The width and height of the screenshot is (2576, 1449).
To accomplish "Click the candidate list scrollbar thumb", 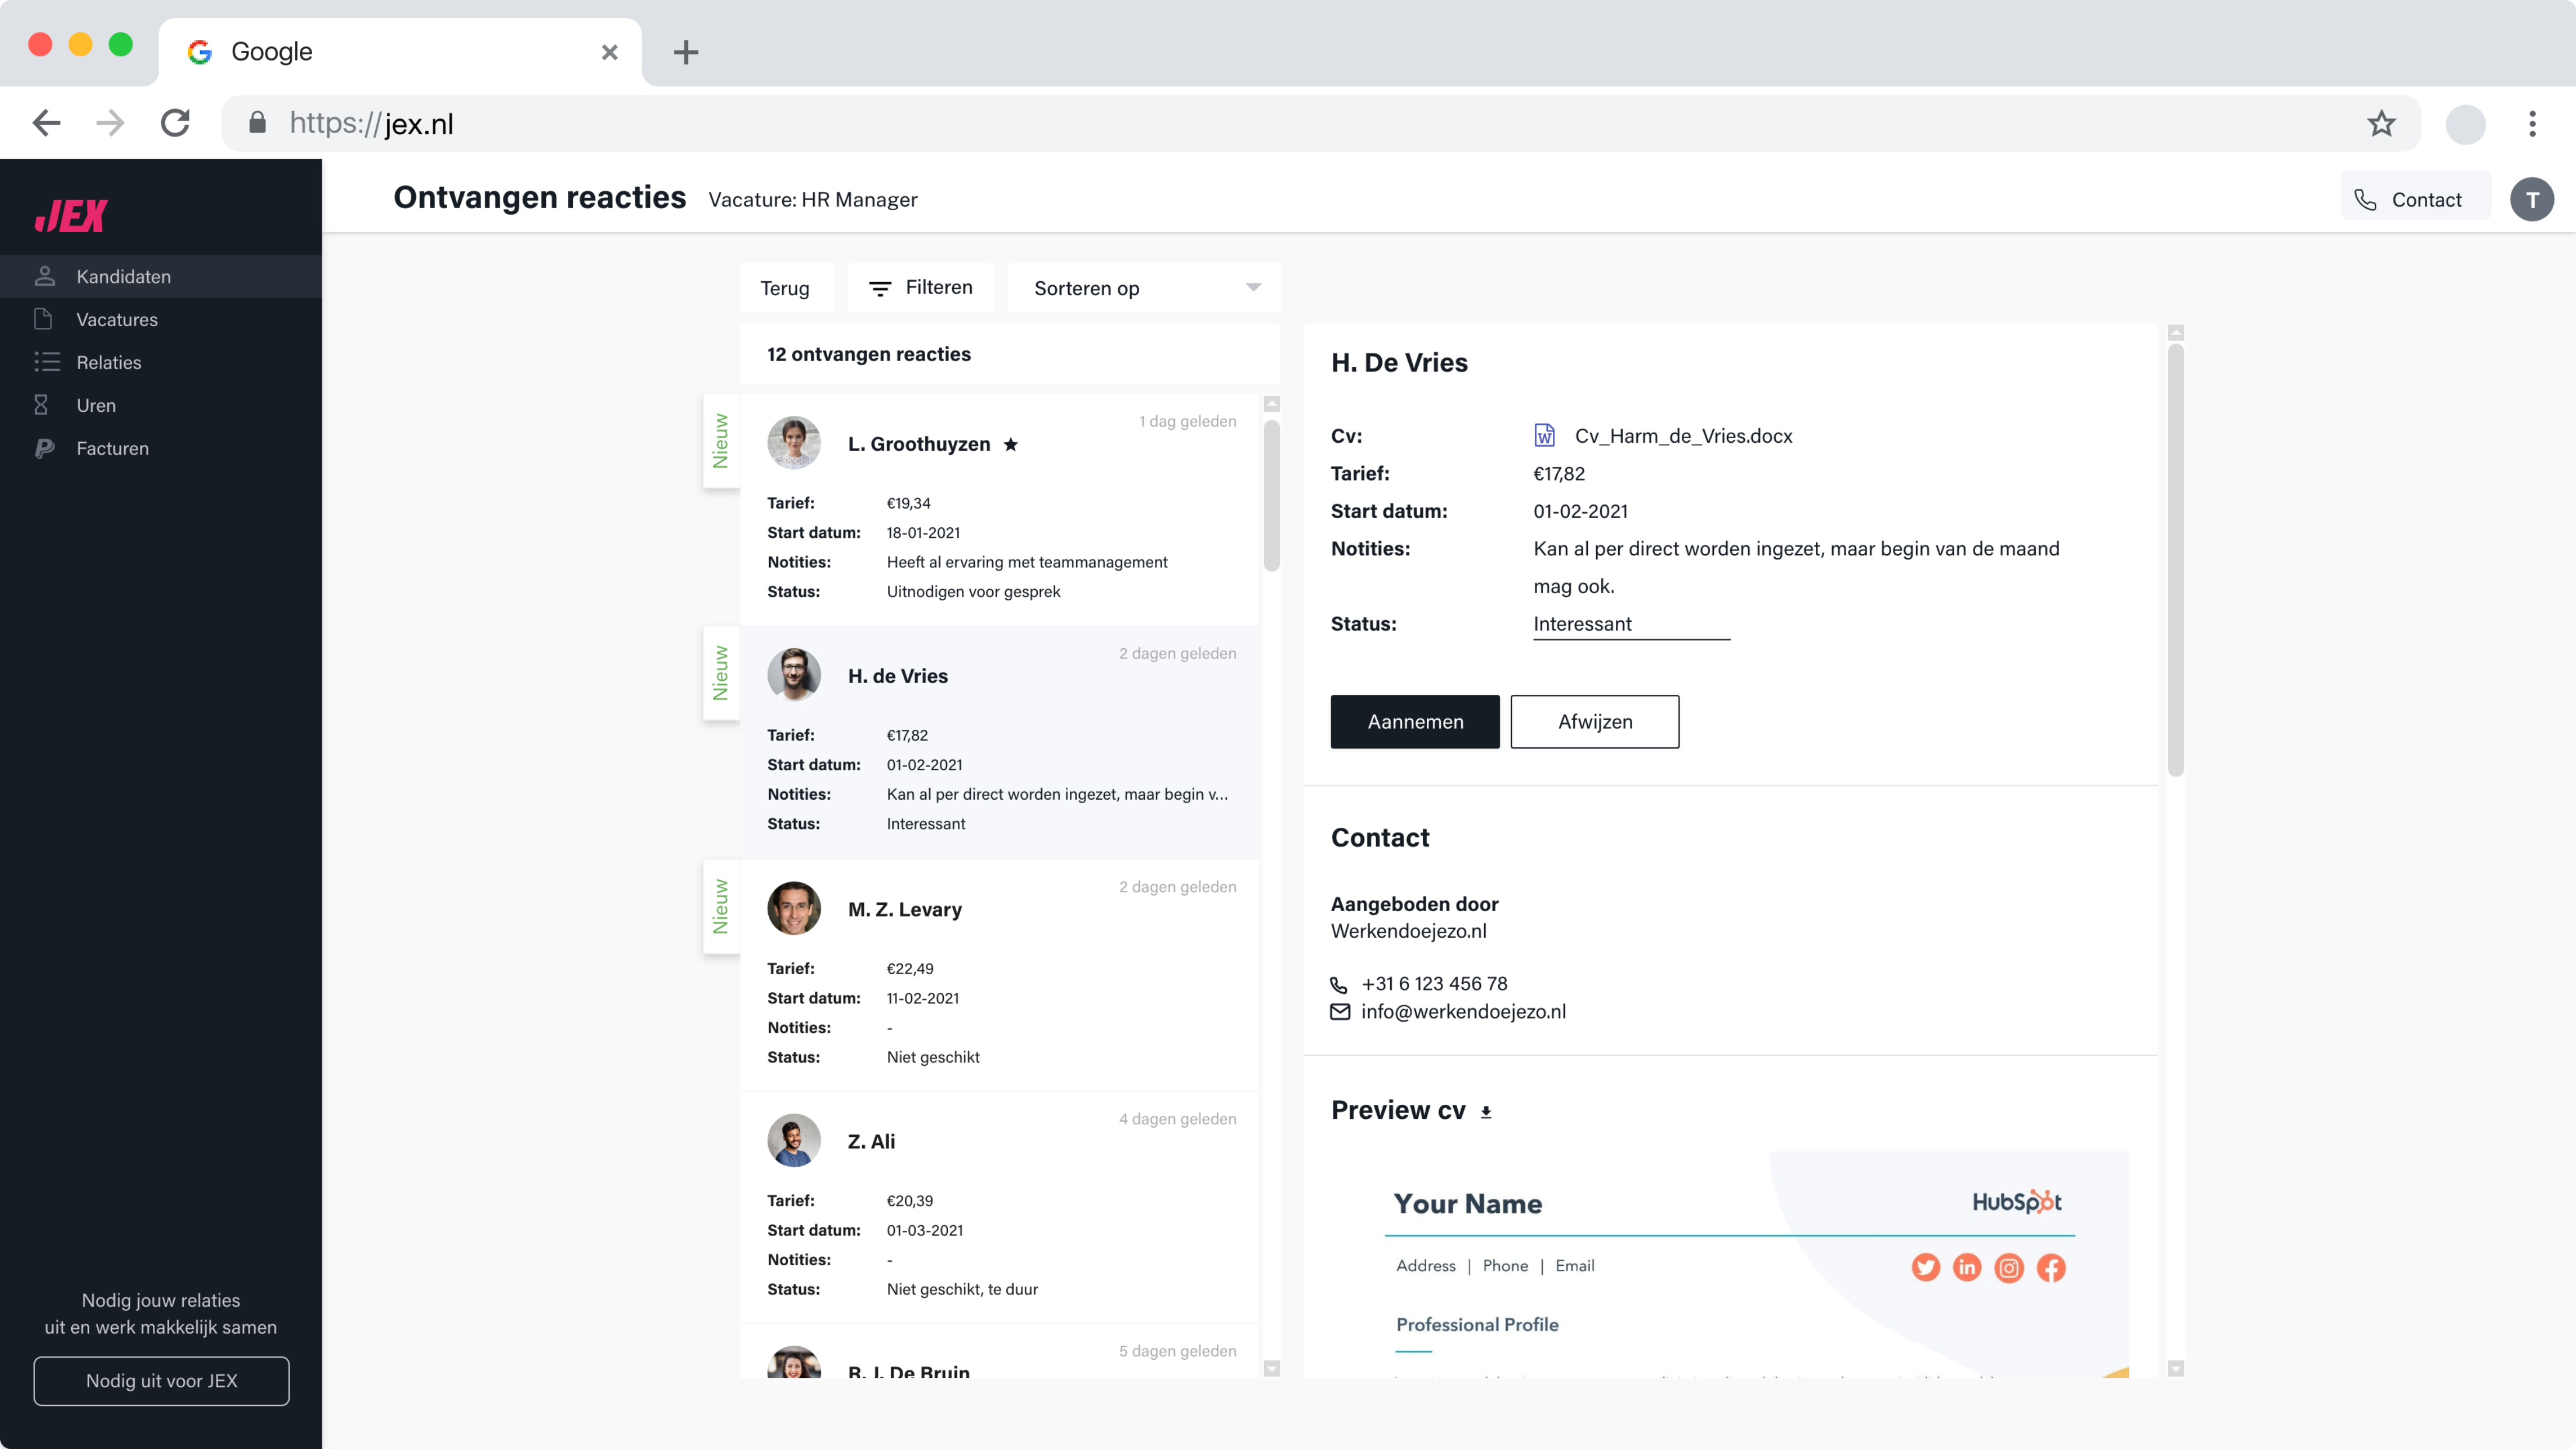I will 1271,495.
